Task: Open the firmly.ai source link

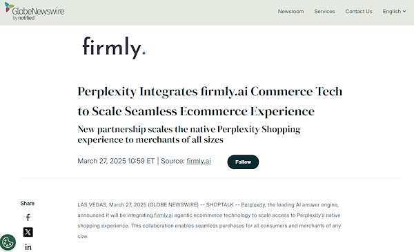Action: pyautogui.click(x=199, y=161)
